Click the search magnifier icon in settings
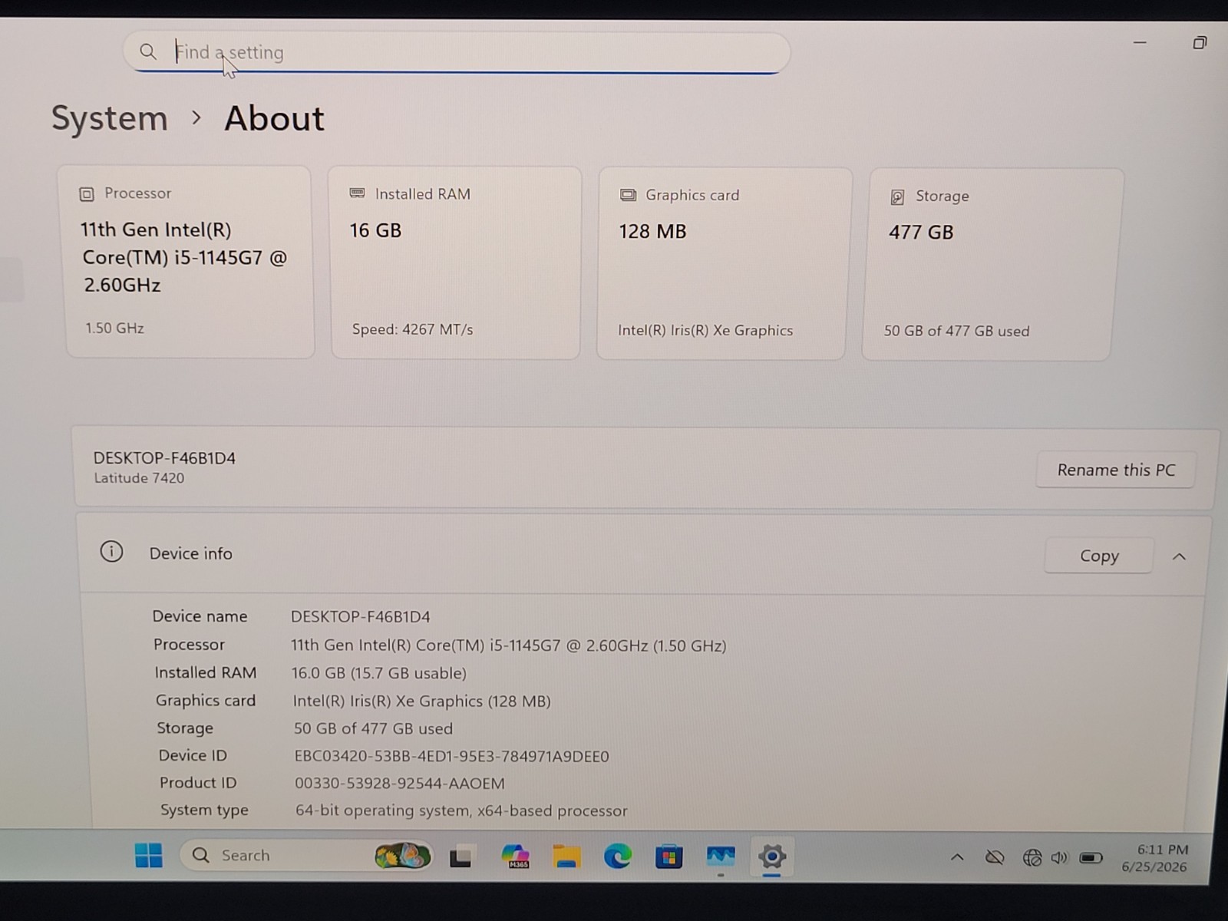1228x921 pixels. [x=148, y=51]
